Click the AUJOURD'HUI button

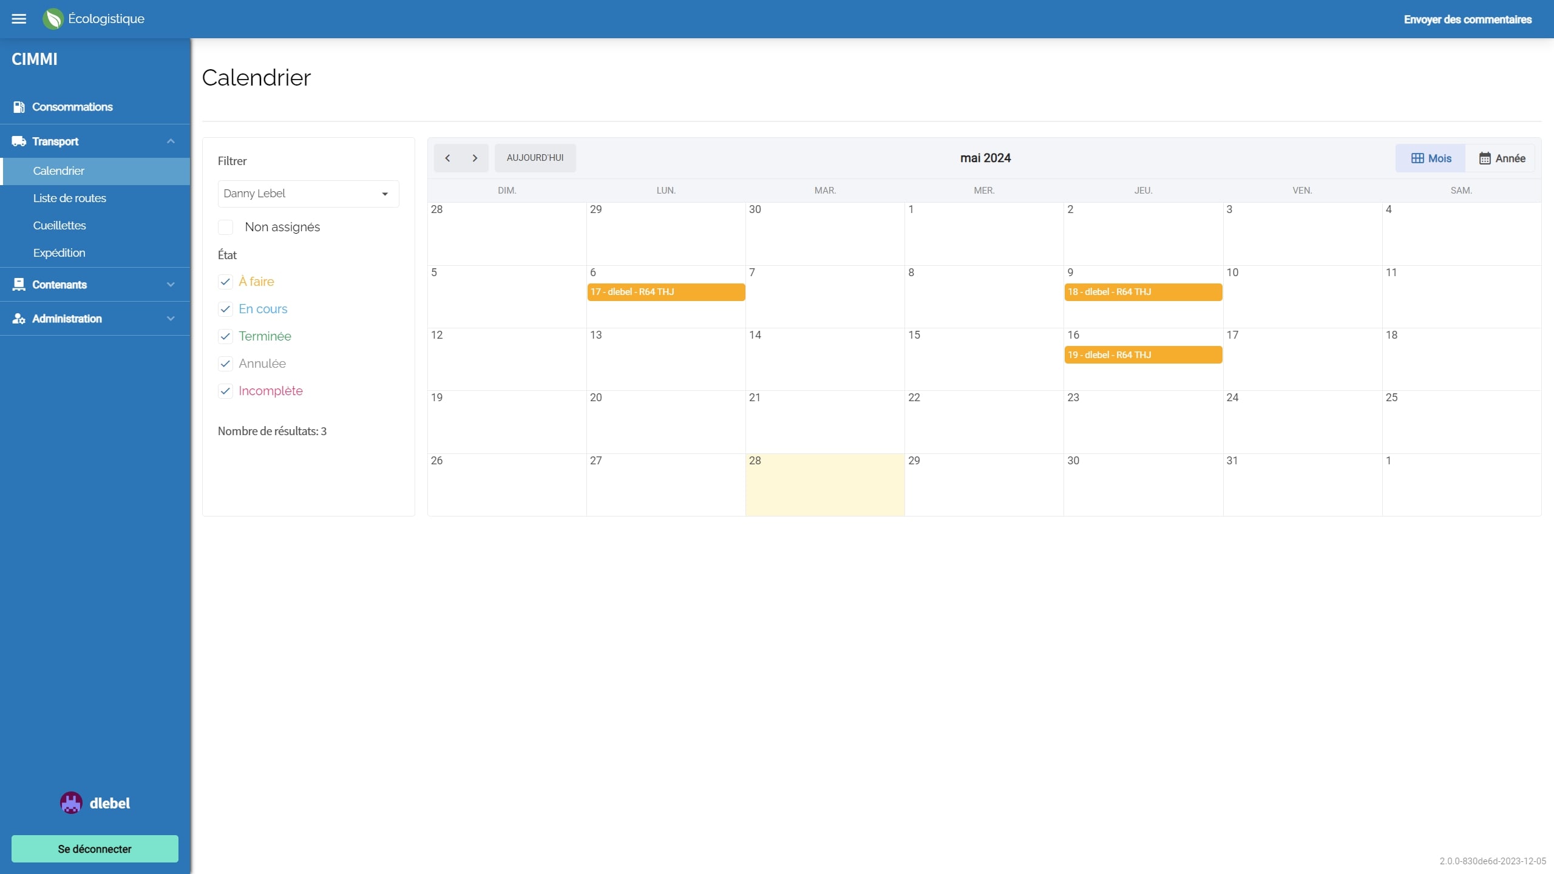(x=535, y=158)
